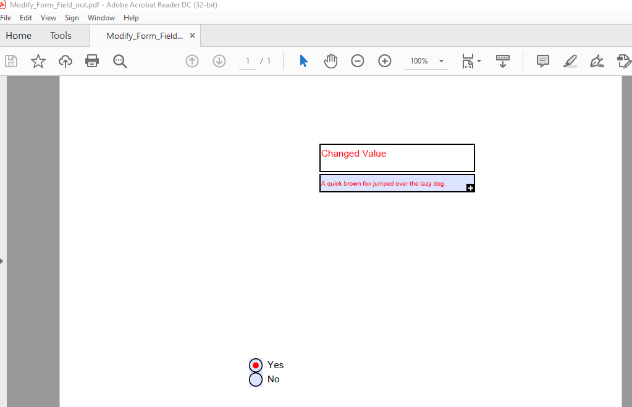Select the Highlight text tool

570,60
